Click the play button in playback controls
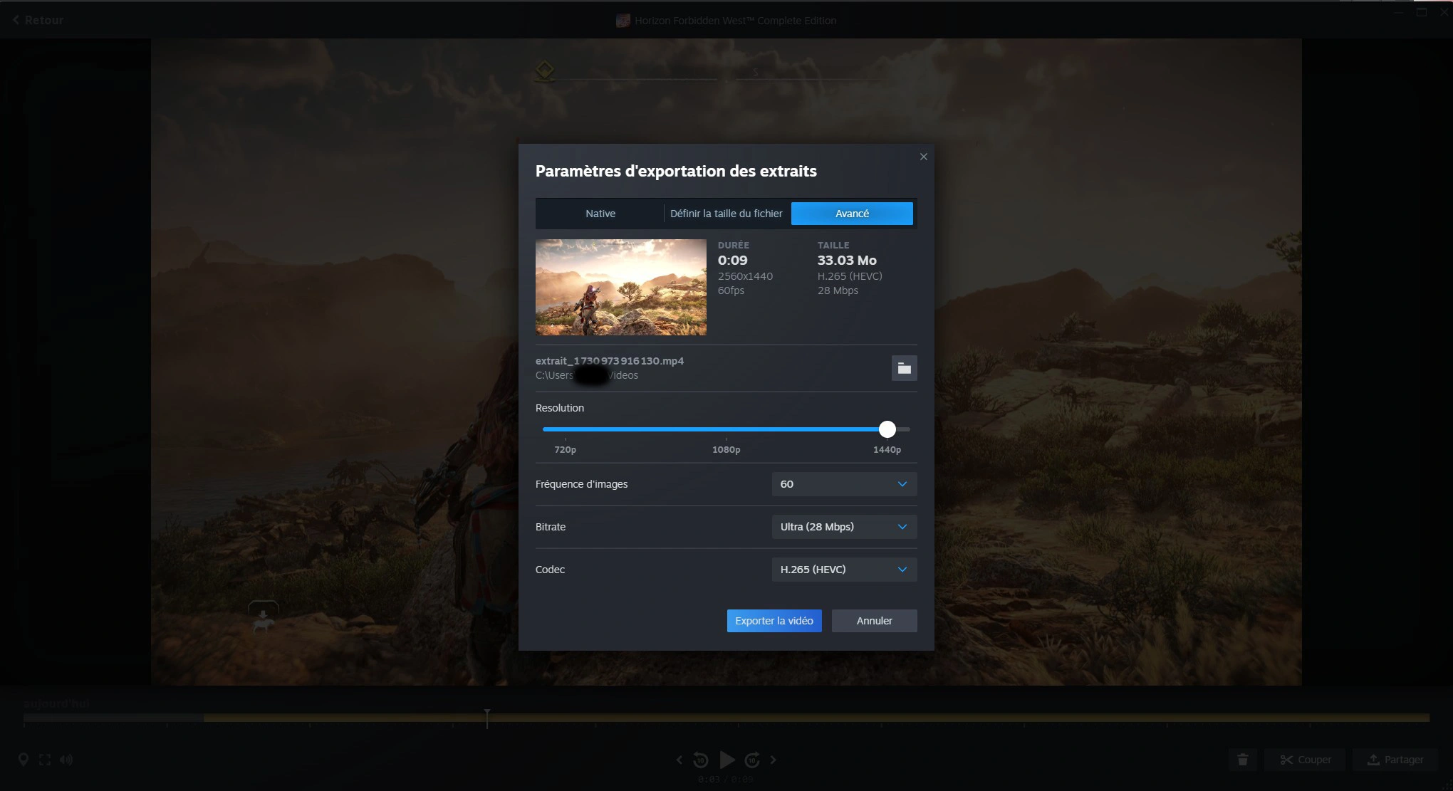 click(726, 760)
